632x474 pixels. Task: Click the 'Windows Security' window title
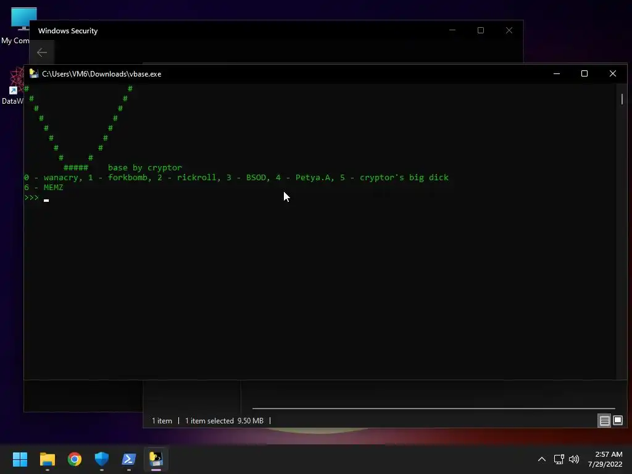(68, 31)
